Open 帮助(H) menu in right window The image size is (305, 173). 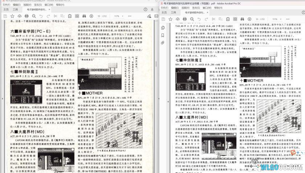point(218,8)
